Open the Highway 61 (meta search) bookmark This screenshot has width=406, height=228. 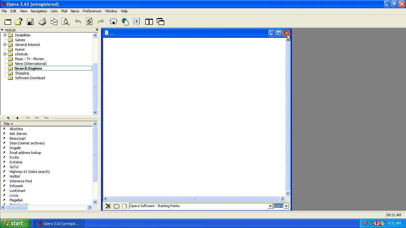click(29, 172)
